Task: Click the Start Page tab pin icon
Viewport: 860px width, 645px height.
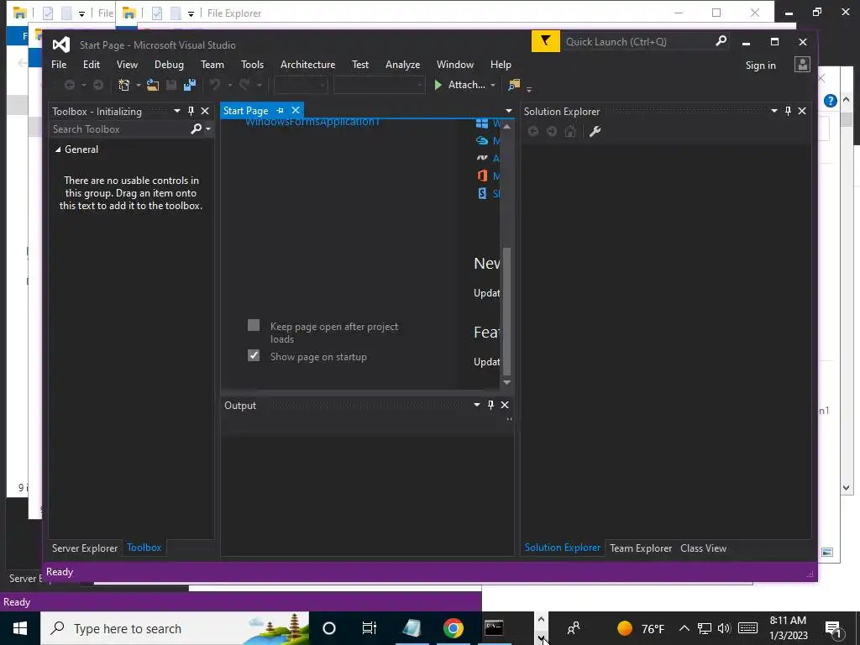Action: (x=281, y=110)
